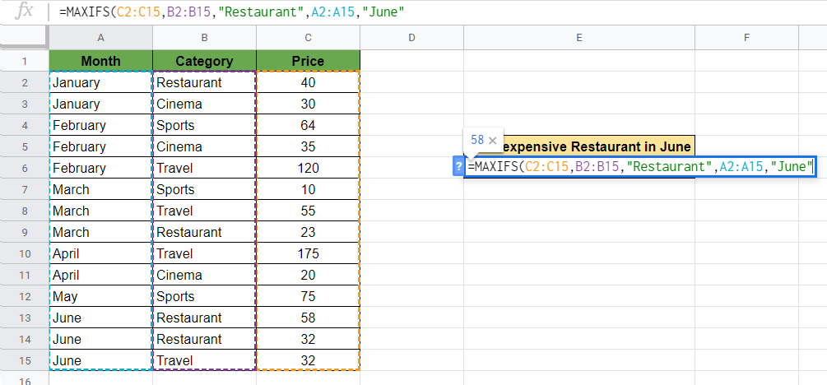Viewport: 827px width, 385px height.
Task: Select column E header
Action: (579, 38)
